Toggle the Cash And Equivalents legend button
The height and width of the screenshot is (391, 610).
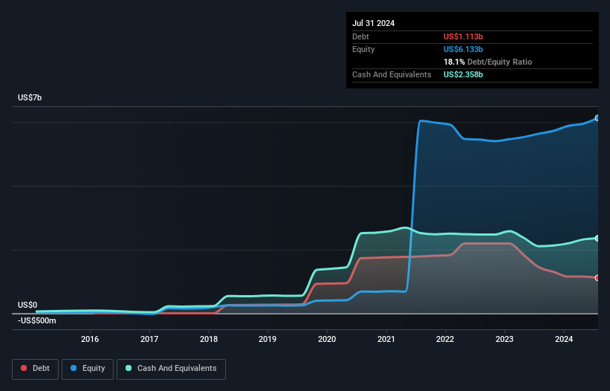171,369
